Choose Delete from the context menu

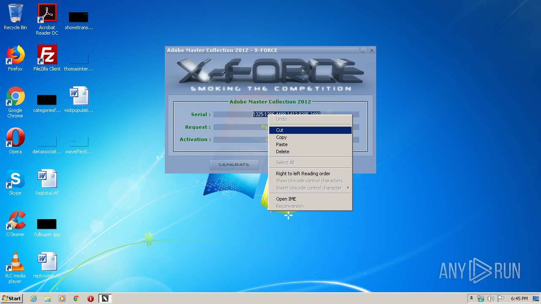(x=310, y=152)
